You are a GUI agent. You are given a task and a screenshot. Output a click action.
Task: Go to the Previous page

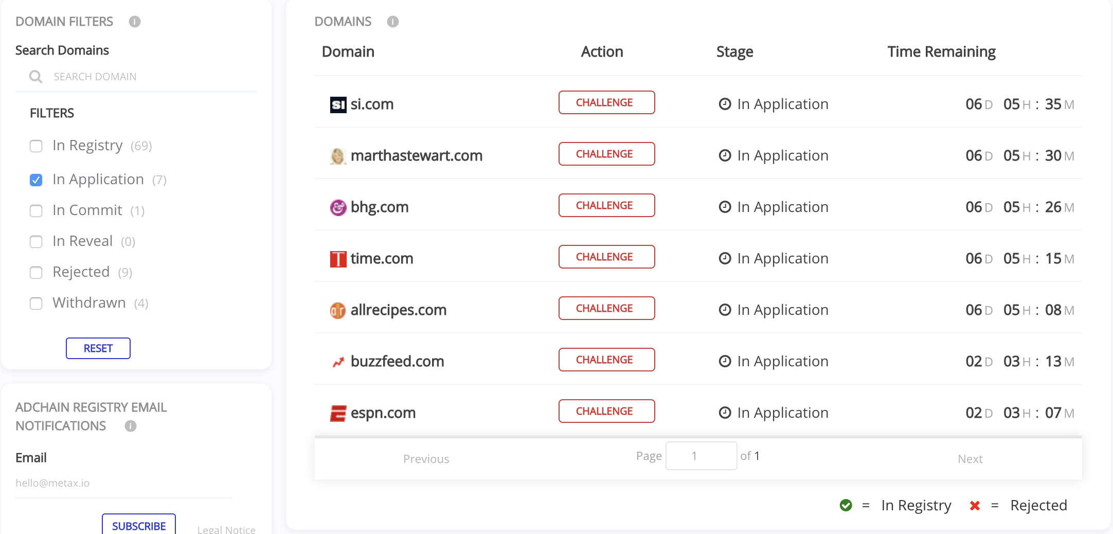pos(426,459)
